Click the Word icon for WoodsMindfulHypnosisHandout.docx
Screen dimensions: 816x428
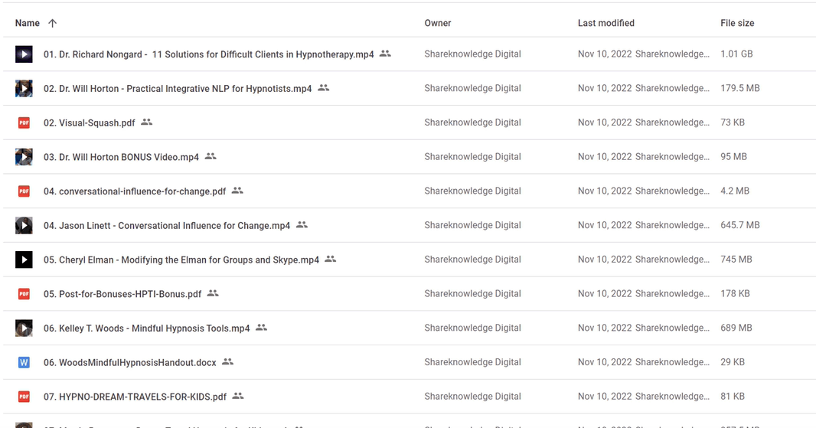pos(24,362)
